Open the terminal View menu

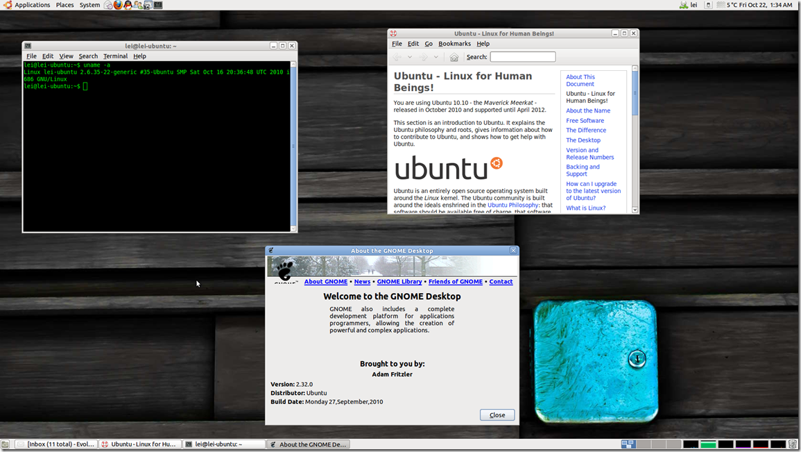[66, 56]
